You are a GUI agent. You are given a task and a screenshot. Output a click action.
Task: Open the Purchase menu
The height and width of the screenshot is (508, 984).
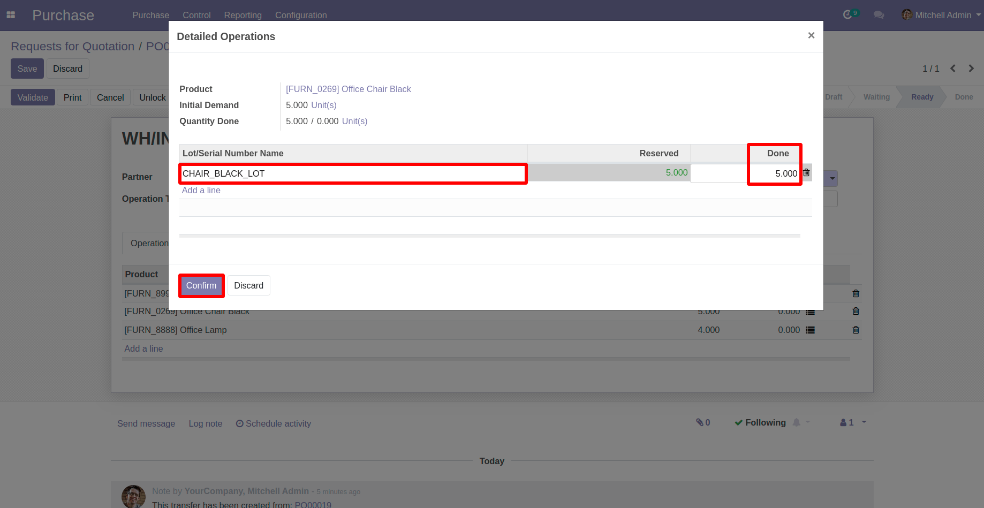point(150,15)
